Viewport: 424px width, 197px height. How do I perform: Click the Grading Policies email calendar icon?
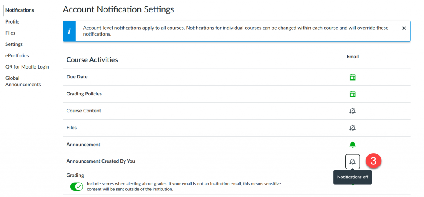[x=352, y=94]
